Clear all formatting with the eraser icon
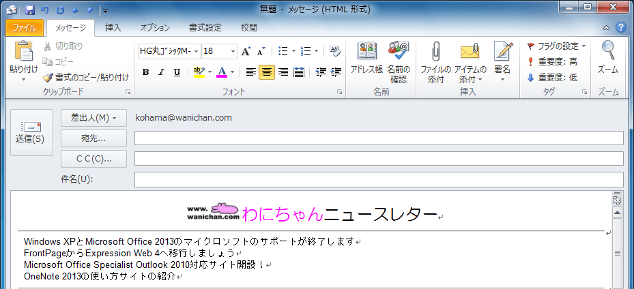 (x=335, y=51)
